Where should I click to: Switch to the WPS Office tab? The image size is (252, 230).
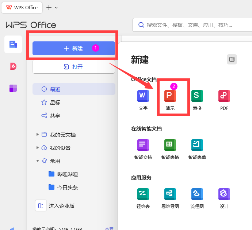tap(22, 8)
